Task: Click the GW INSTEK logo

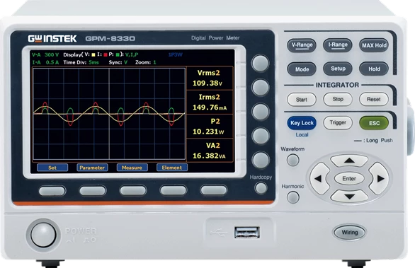Action: click(52, 39)
